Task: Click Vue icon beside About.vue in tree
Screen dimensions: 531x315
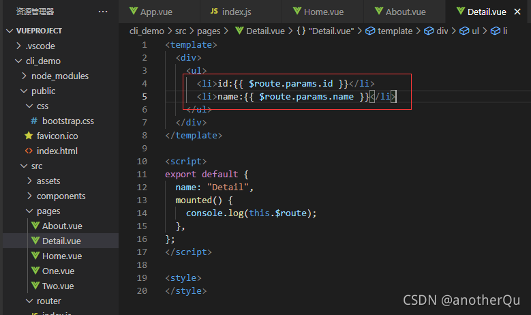Action: coord(35,226)
